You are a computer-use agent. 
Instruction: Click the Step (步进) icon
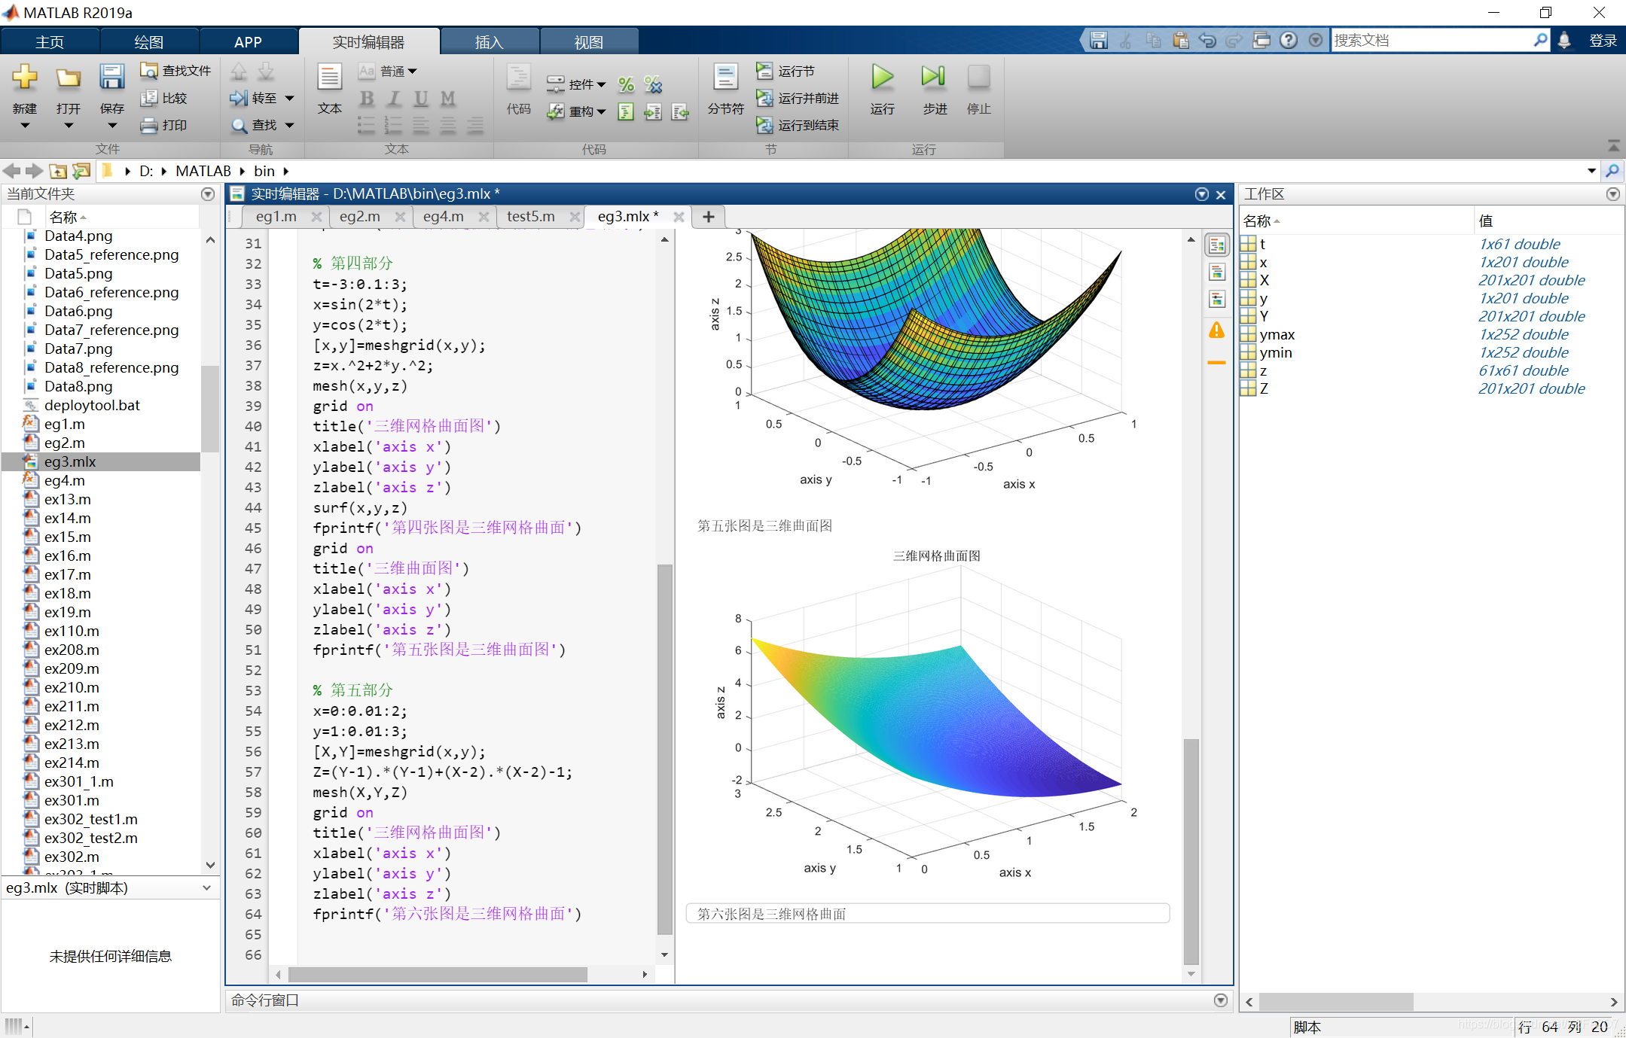[933, 78]
